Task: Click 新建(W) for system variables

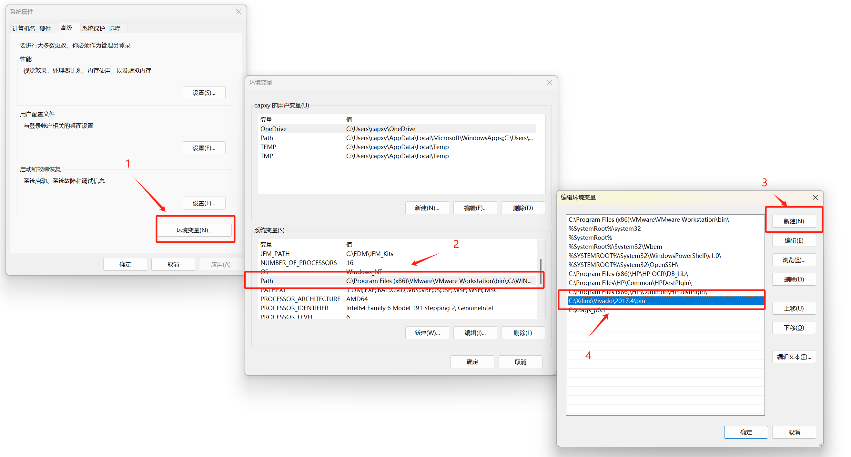Action: [x=427, y=332]
